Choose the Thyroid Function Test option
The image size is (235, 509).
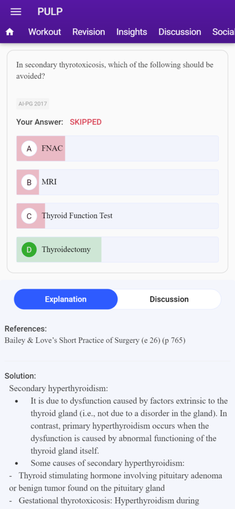point(117,216)
